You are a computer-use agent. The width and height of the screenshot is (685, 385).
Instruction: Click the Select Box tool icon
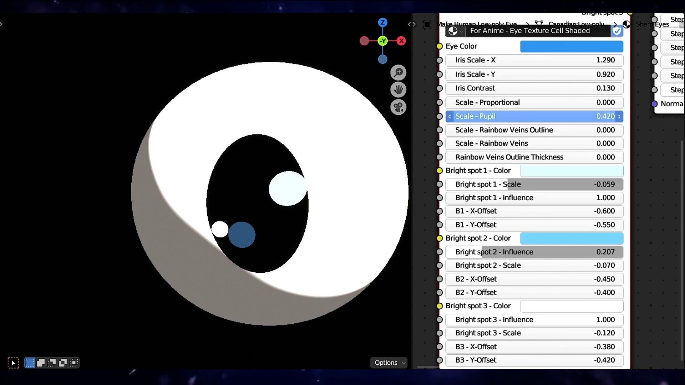[x=13, y=363]
